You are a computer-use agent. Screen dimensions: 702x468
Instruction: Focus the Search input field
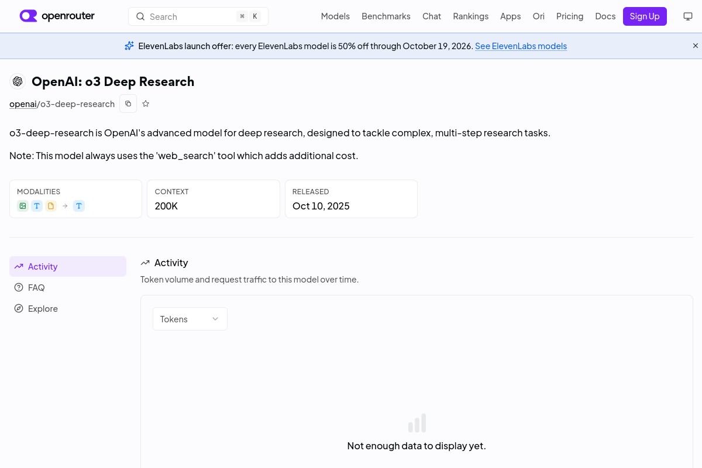(x=198, y=16)
